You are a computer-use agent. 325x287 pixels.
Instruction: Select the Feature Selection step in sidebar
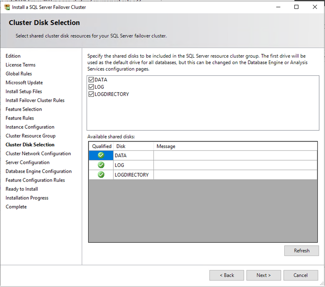24,109
